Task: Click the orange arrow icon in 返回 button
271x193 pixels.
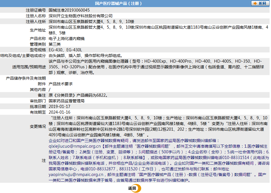Action: pyautogui.click(x=255, y=3)
